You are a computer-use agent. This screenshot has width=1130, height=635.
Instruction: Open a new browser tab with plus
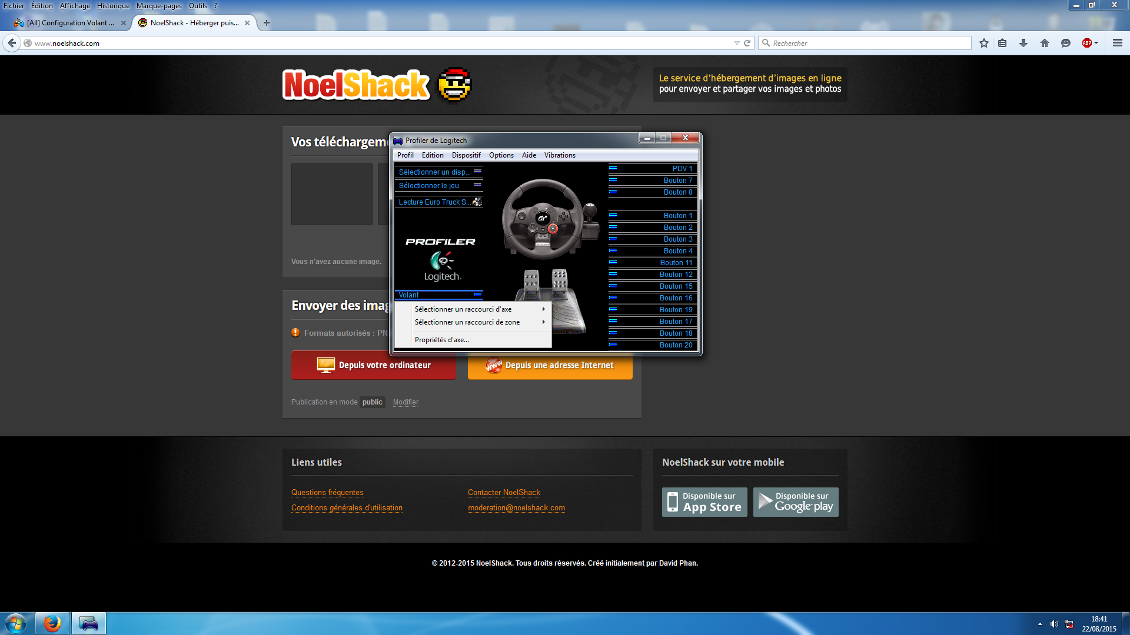point(267,23)
